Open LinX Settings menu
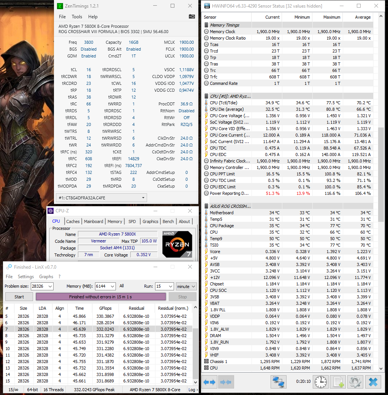388x395 pixels. coord(26,276)
